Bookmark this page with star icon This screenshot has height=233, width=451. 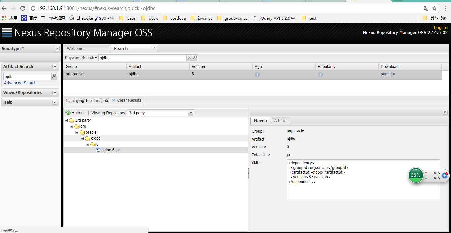click(434, 8)
